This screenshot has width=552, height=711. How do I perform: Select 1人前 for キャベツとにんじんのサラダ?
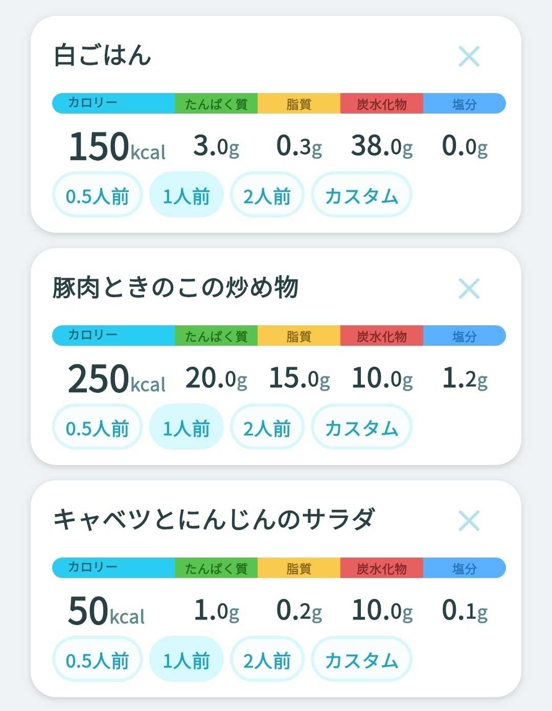(x=186, y=659)
